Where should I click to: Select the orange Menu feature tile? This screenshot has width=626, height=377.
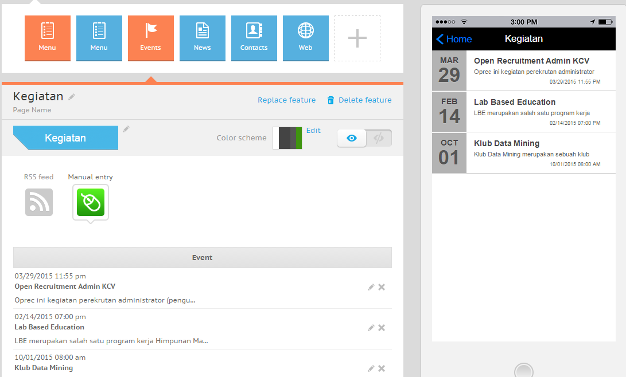point(48,38)
